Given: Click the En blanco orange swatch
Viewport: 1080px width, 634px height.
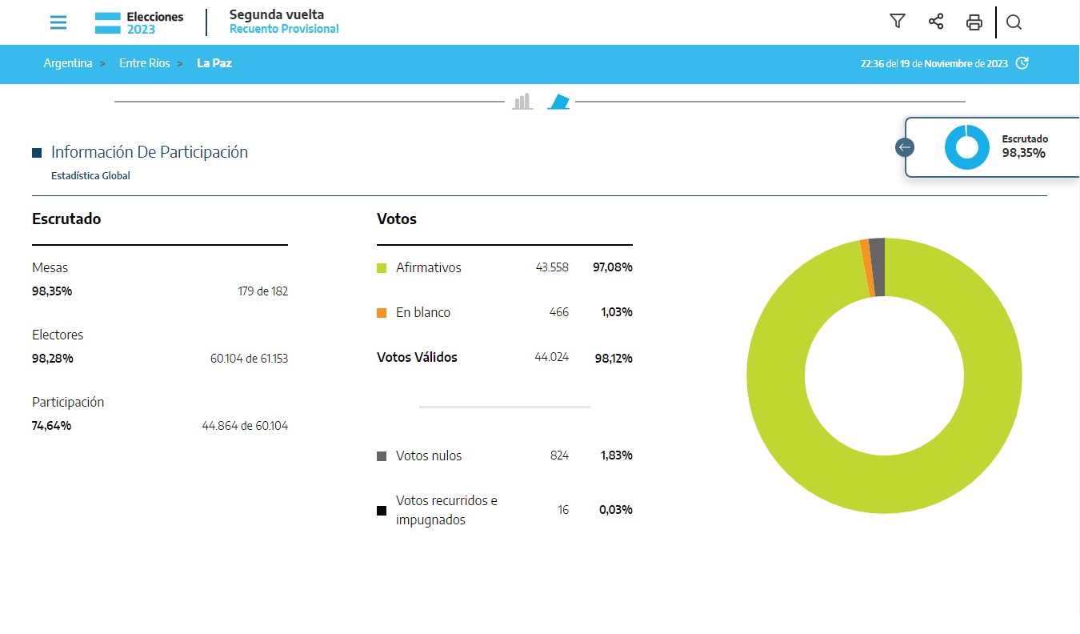Looking at the screenshot, I should [x=382, y=313].
